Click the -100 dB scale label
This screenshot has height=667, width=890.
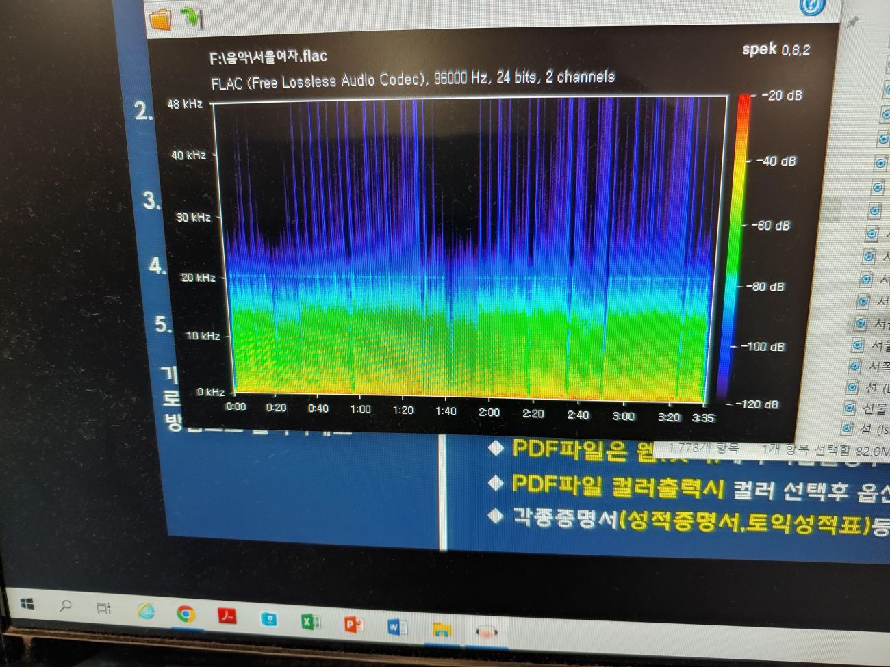[763, 346]
